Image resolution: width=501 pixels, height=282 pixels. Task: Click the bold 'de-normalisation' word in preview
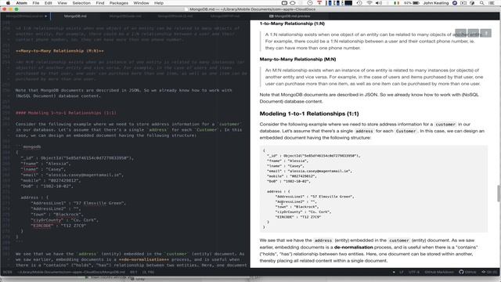(353, 248)
